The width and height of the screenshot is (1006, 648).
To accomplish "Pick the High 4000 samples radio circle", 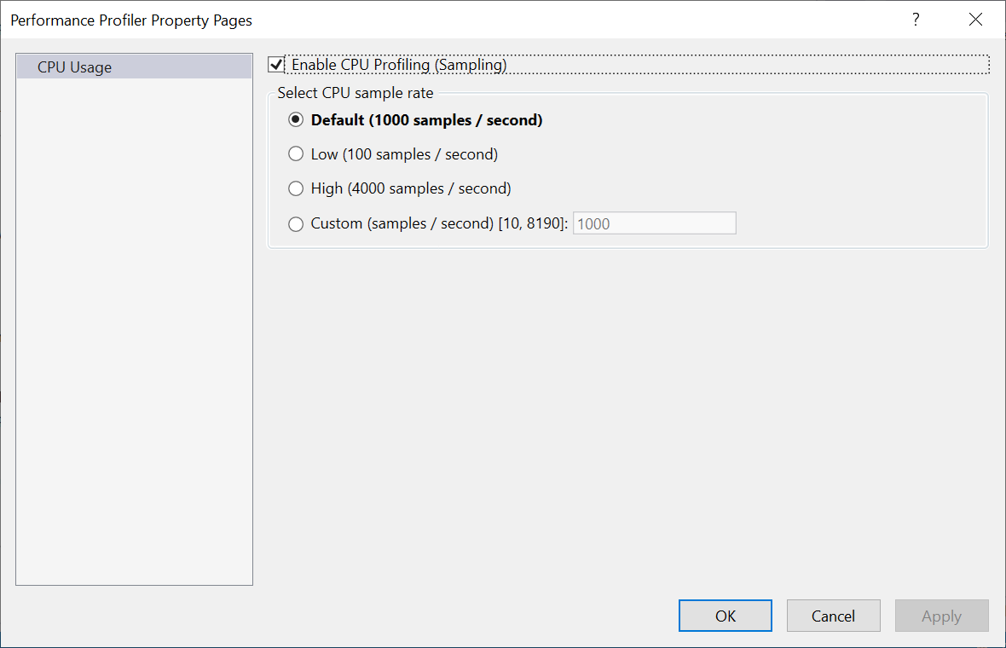I will [296, 188].
